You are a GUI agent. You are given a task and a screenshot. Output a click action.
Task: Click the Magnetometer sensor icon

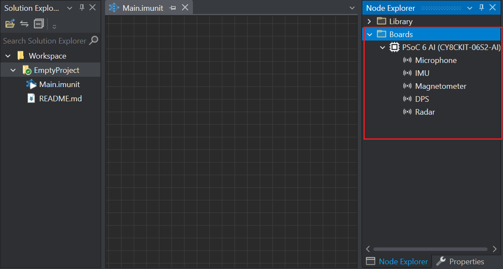pos(407,86)
